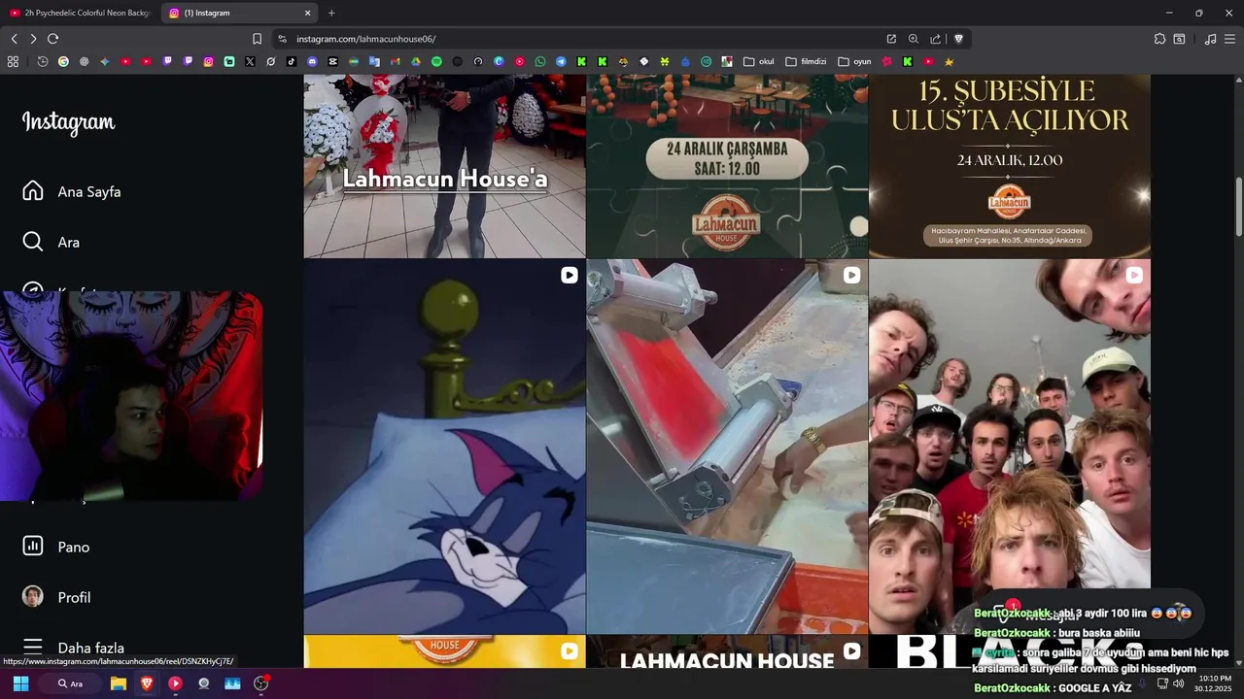Open the Pano dashboard in Instagram sidebar
Viewport: 1244px width, 699px height.
[56, 547]
